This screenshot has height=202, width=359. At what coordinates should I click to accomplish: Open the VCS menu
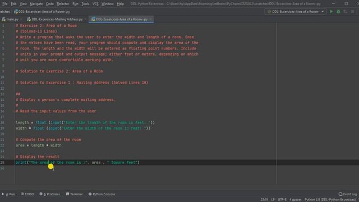[95, 4]
